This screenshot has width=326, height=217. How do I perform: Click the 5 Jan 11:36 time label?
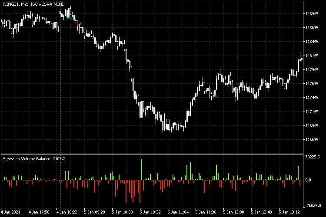206,212
